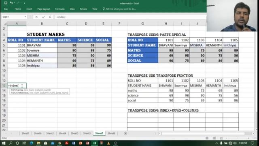Image resolution: width=259 pixels, height=146 pixels.
Task: Open the Data ribbon tab
Action: point(72,9)
